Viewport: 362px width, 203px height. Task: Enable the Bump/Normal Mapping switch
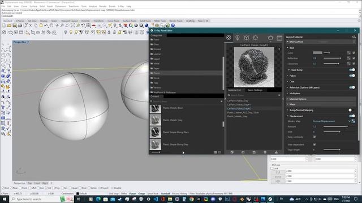pyautogui.click(x=351, y=110)
